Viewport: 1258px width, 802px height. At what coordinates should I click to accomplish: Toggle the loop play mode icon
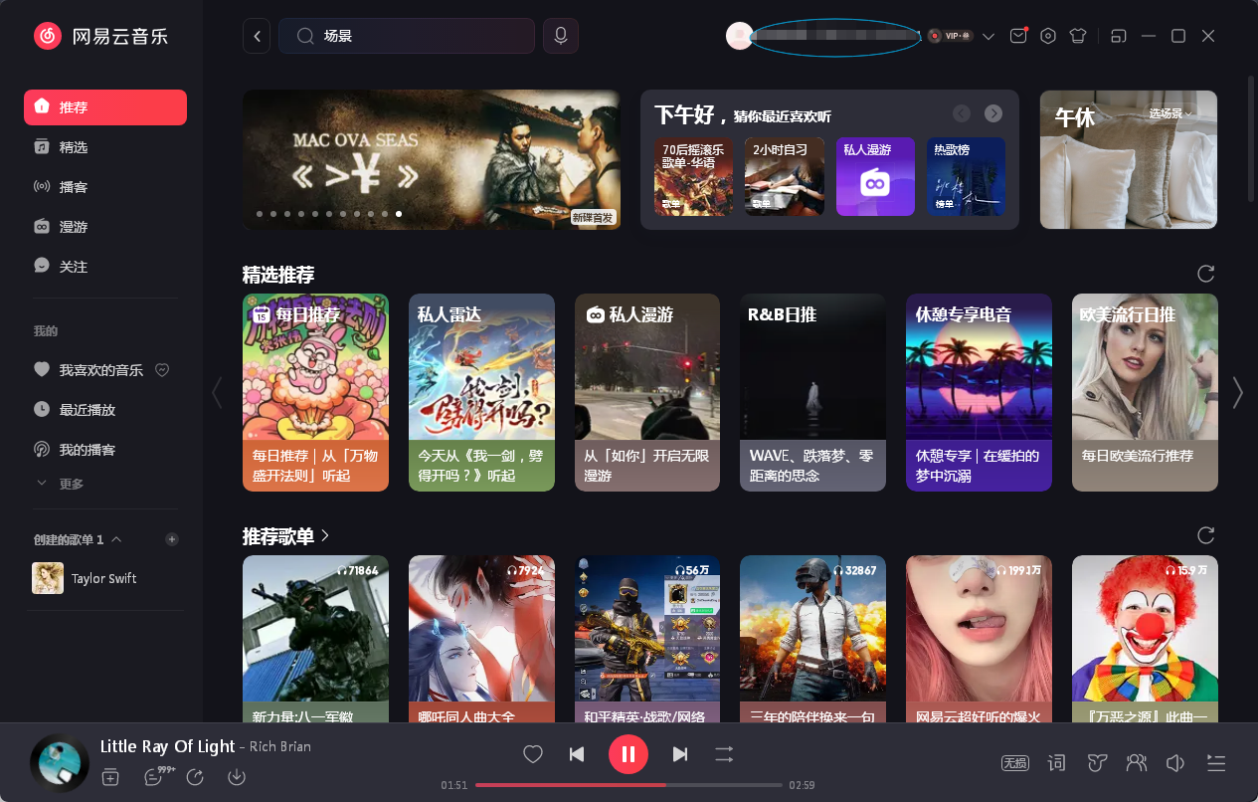coord(724,754)
